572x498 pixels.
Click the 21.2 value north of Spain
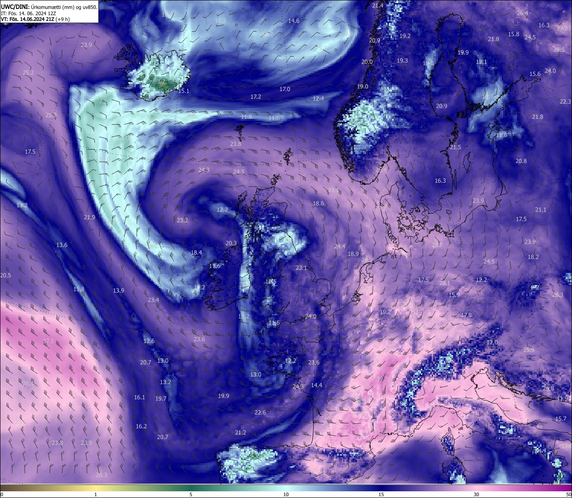point(240,432)
